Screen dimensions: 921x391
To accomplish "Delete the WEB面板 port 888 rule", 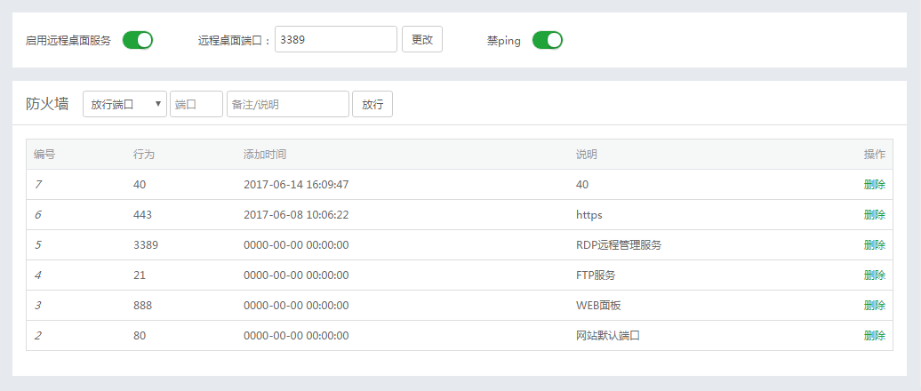I will tap(874, 306).
